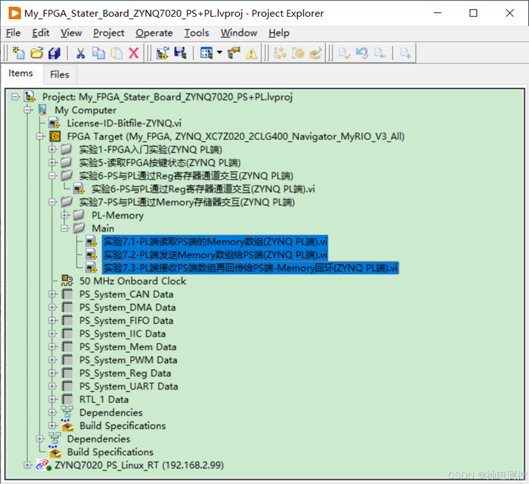
Task: Expand the PL-Memory folder
Action: [x=64, y=215]
